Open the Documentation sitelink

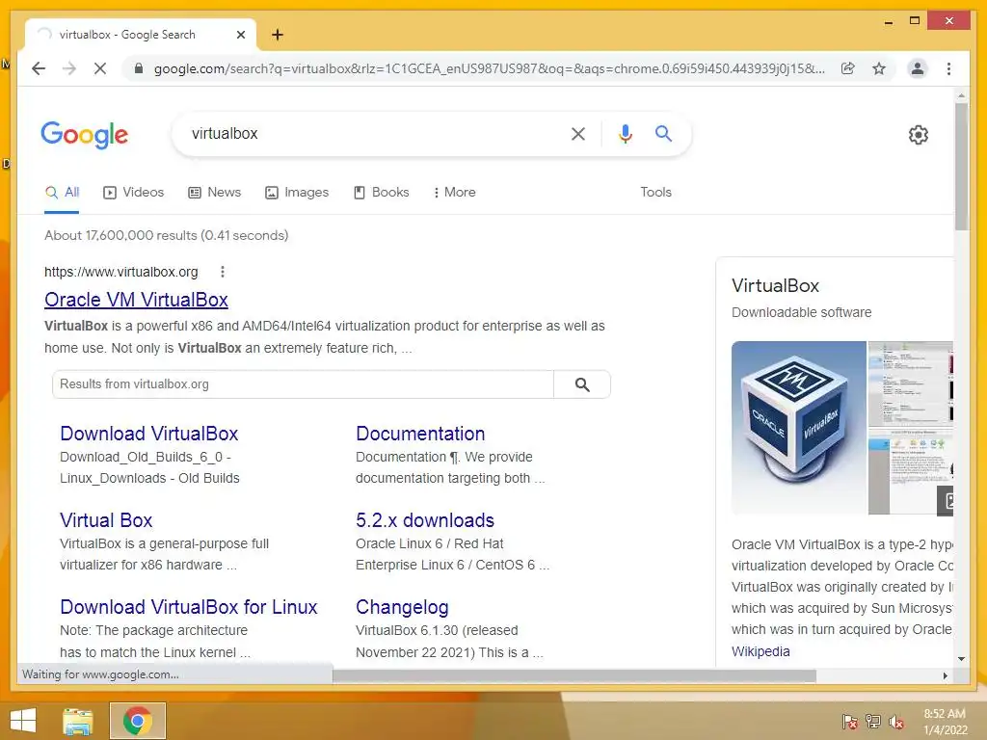pos(420,434)
